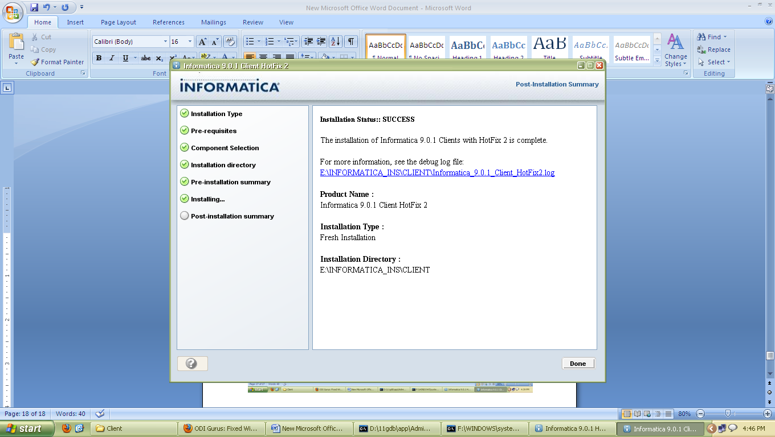Open the font size dropdown
This screenshot has width=775, height=437.
(190, 42)
